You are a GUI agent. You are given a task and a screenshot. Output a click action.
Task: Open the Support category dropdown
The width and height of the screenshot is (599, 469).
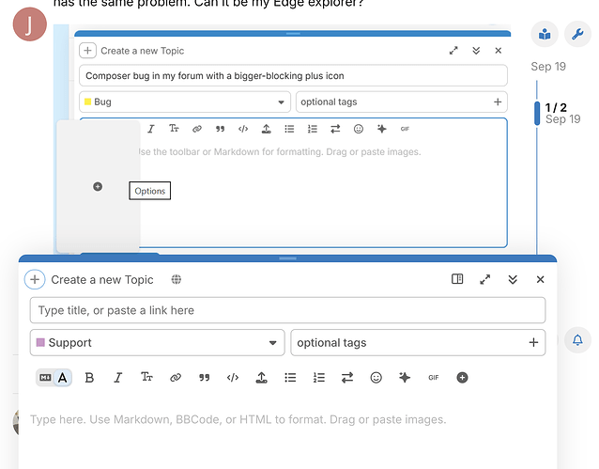click(158, 342)
